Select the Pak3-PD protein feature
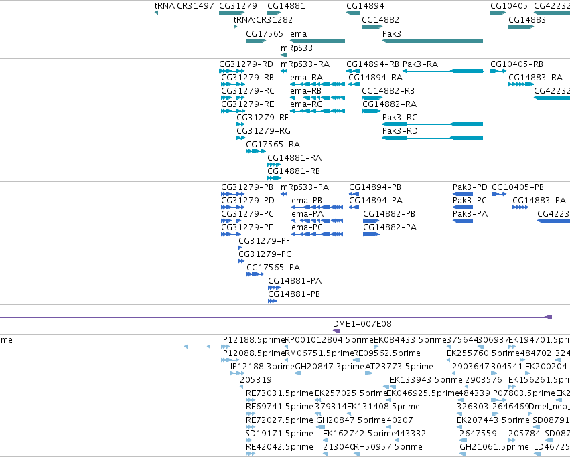The image size is (570, 457). click(x=463, y=194)
